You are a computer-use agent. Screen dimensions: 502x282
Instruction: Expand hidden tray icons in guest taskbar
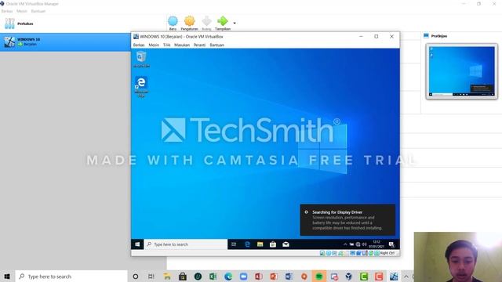[x=345, y=244]
